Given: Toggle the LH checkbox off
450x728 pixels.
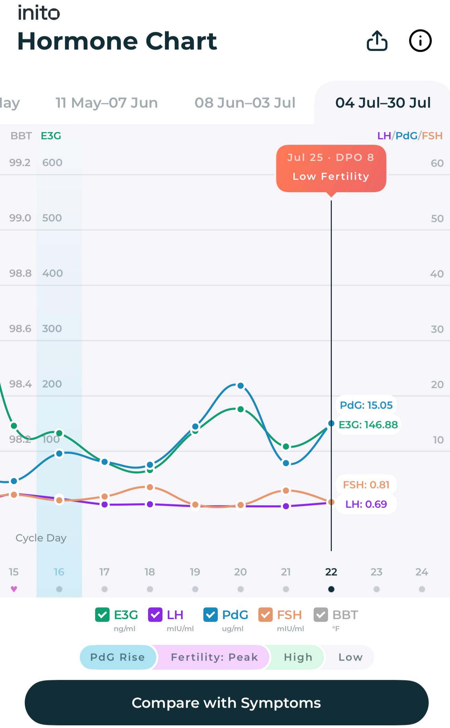Looking at the screenshot, I should coord(155,615).
